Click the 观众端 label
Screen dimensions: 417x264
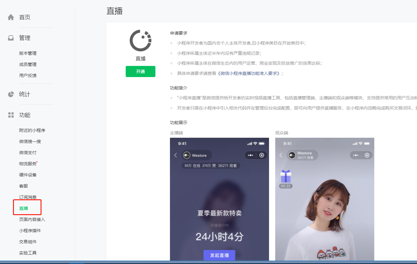pos(282,133)
